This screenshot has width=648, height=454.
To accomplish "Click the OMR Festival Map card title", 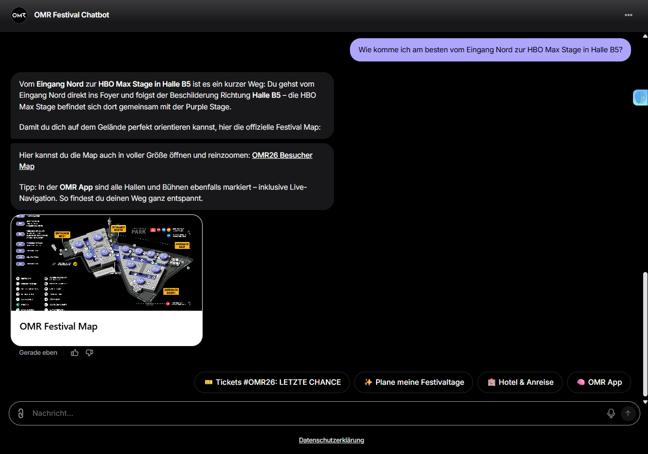I will (59, 327).
